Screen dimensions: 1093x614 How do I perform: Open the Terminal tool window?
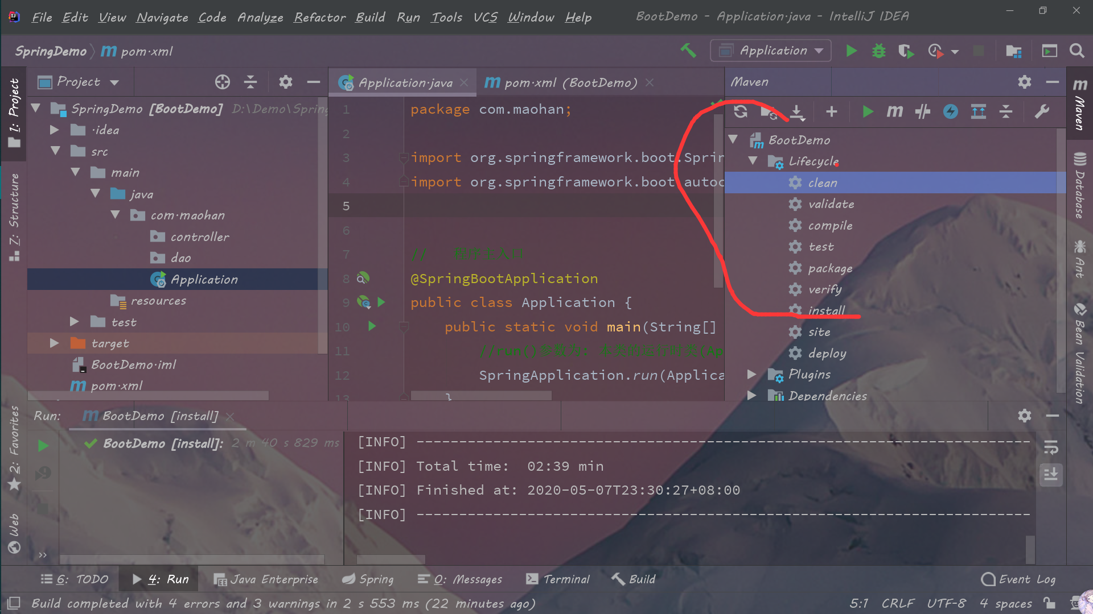[x=558, y=579]
